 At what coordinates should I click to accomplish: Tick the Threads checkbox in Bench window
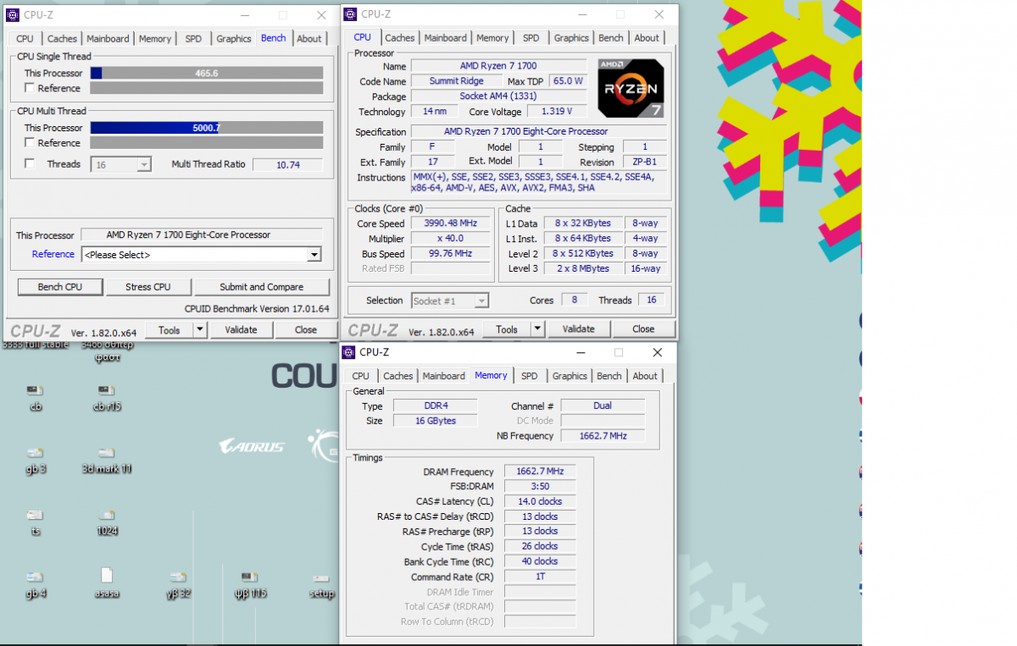click(x=30, y=164)
